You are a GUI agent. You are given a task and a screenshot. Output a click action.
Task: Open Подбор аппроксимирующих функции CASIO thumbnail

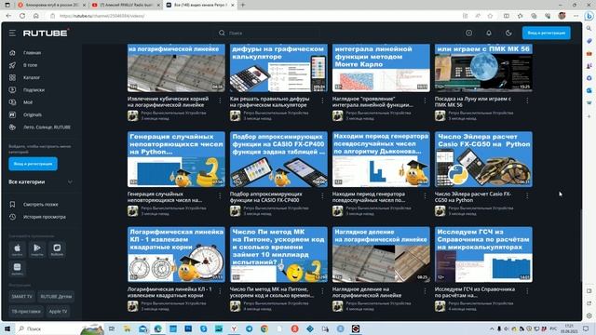pos(278,159)
